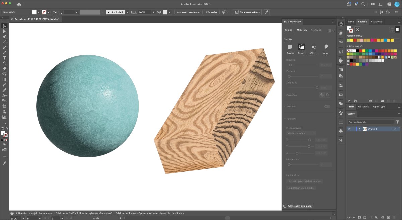Viewport: 402px width, 220px height.
Task: Choose Obkroužit (Revolve) 3D type
Action: (x=314, y=47)
